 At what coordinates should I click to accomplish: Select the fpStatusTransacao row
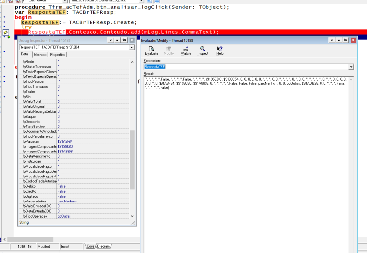74,67
